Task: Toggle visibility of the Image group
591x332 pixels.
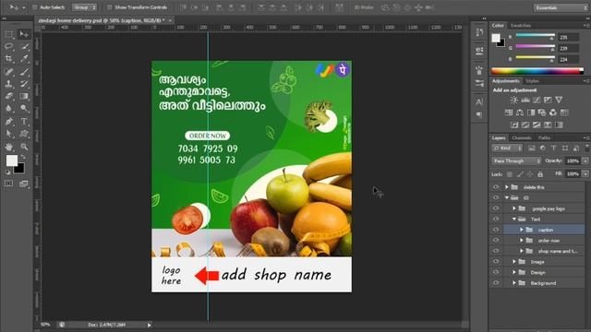Action: click(x=496, y=262)
